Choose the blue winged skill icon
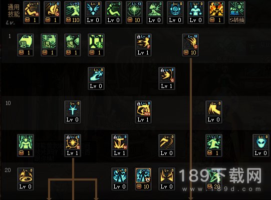Image resolution: width=271 pixels, height=200 pixels. click(x=93, y=12)
